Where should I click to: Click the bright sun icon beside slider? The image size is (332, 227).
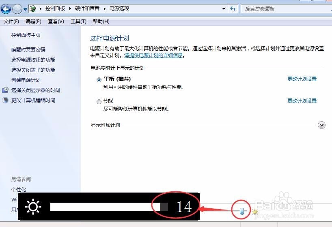(255, 212)
